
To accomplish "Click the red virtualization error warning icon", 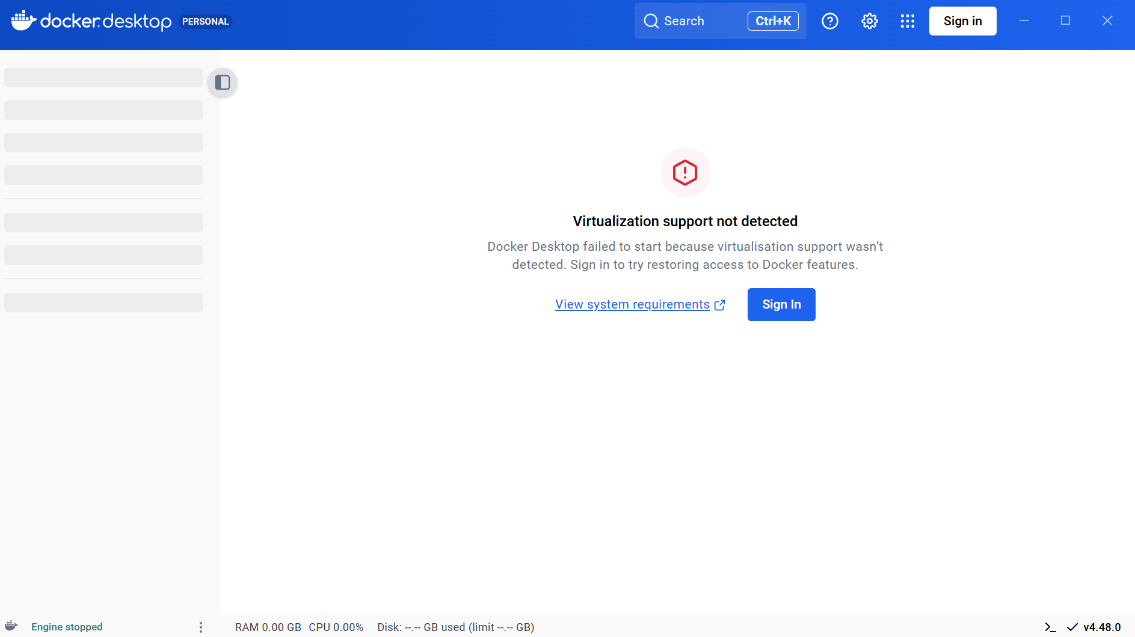I will click(685, 173).
